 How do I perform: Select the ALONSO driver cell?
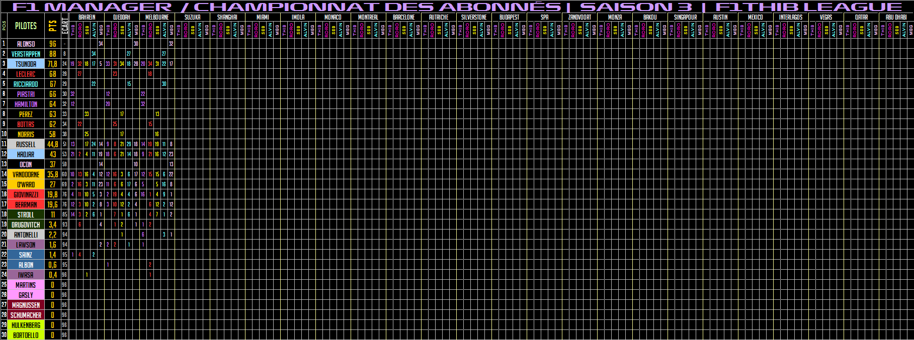(x=26, y=44)
